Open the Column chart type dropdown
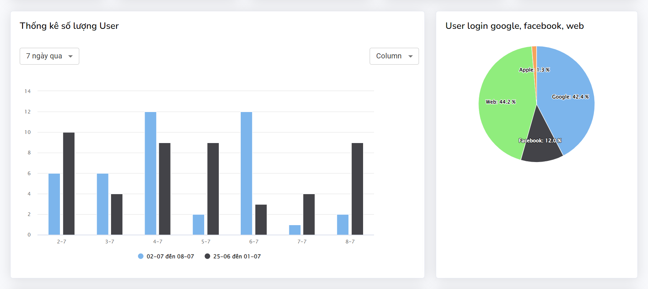 394,56
